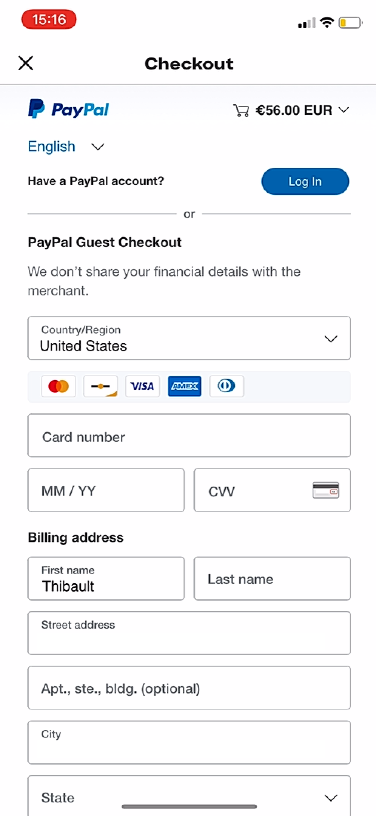
Task: Tap the Apt., ste., bldg. field
Action: coord(189,688)
